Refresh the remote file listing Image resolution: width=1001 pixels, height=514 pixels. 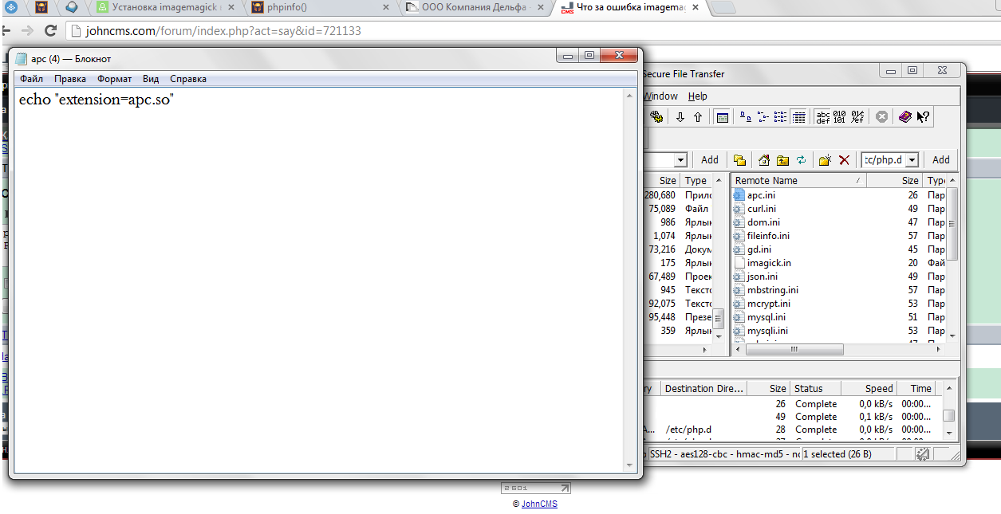click(801, 159)
